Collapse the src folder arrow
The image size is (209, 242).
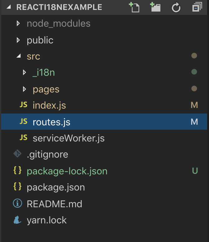pos(19,56)
